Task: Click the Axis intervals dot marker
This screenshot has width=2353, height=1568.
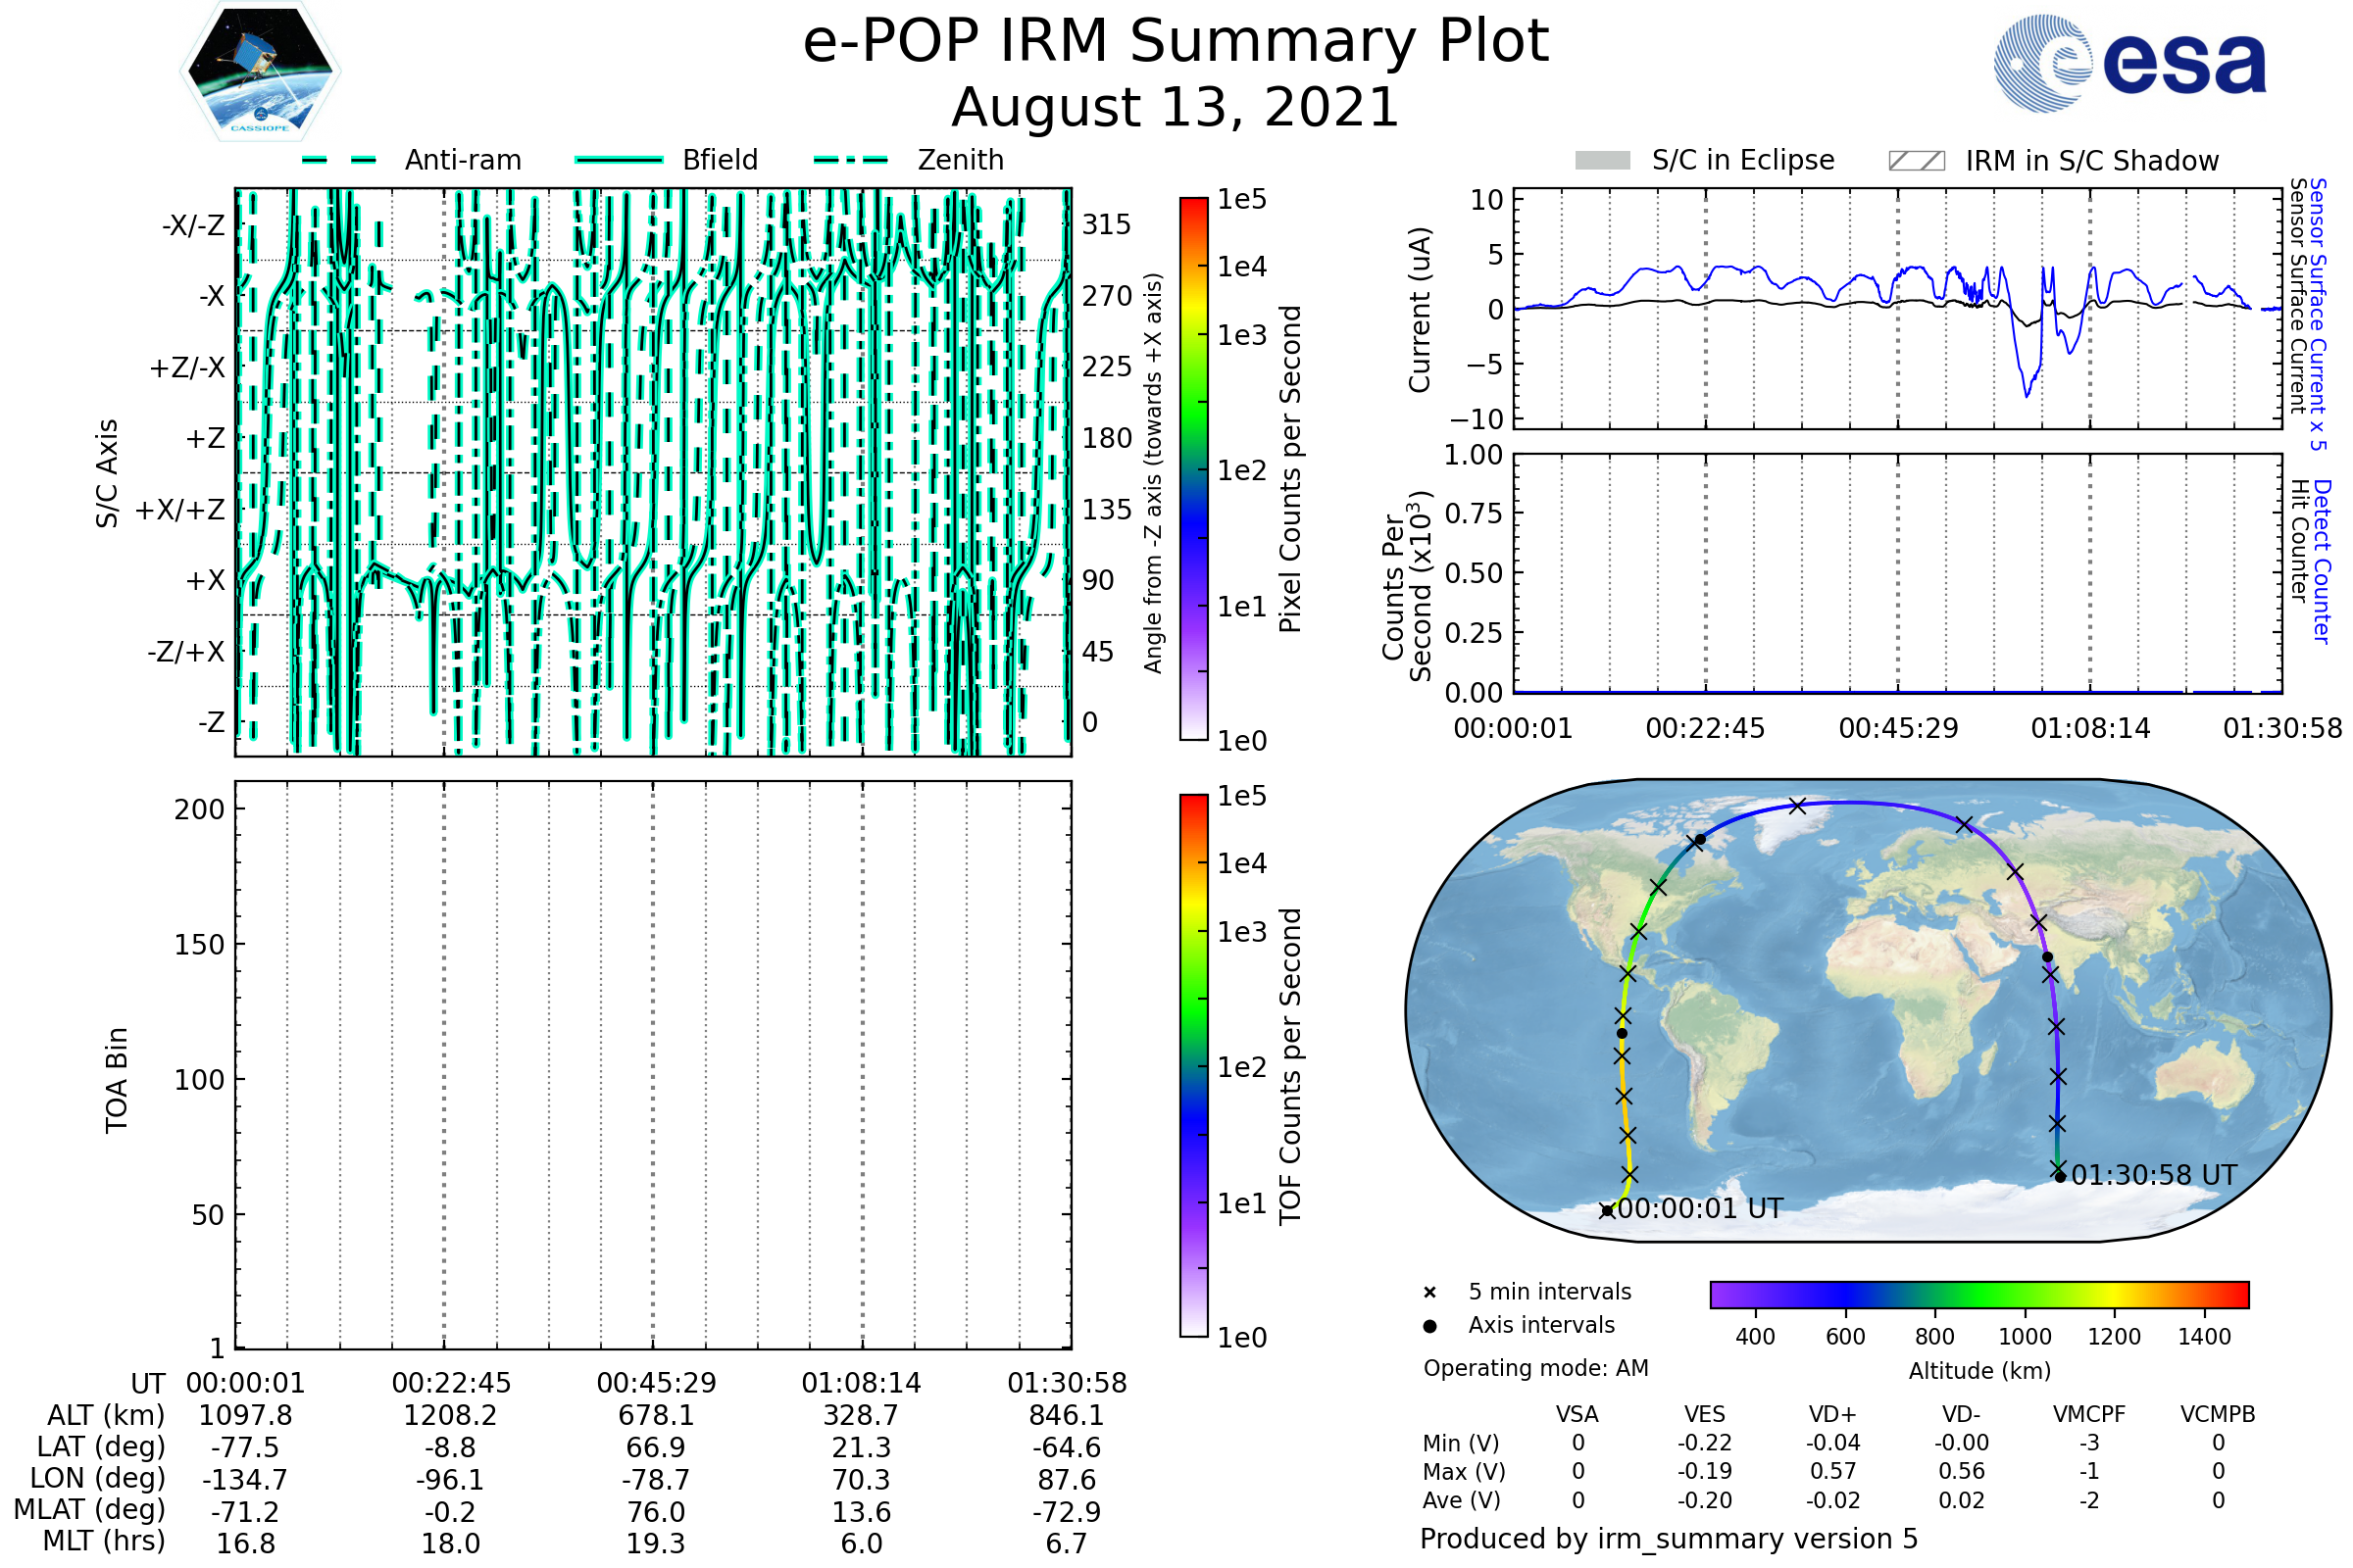Action: (1429, 1326)
